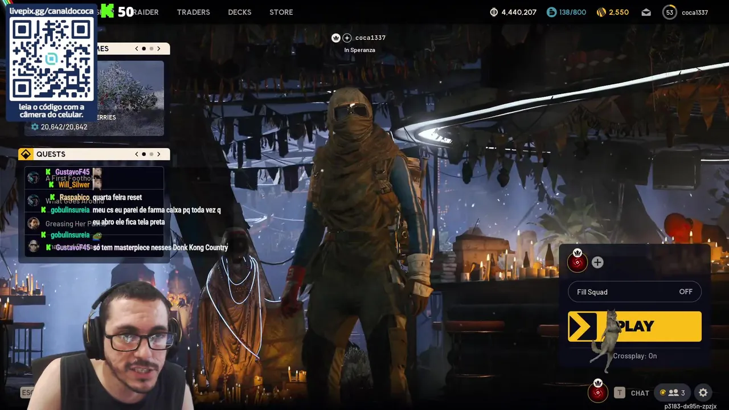Click player avatar in bottom bar
This screenshot has width=729, height=410.
pyautogui.click(x=597, y=392)
